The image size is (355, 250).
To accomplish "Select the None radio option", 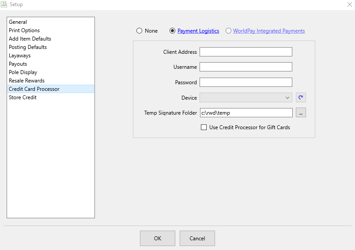I will tap(139, 31).
